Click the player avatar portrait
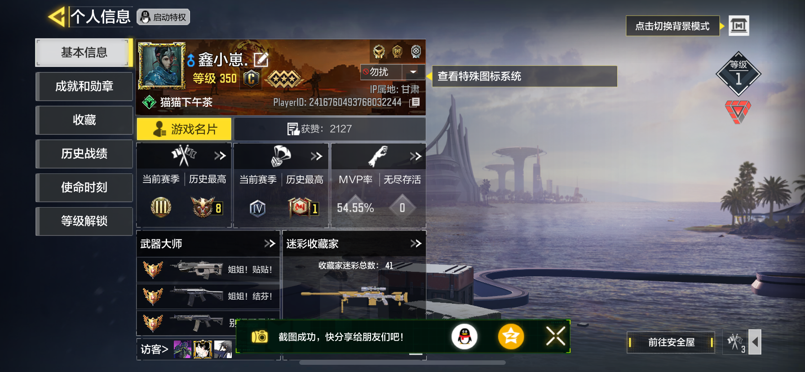Screen dimensions: 805x372 pos(161,66)
